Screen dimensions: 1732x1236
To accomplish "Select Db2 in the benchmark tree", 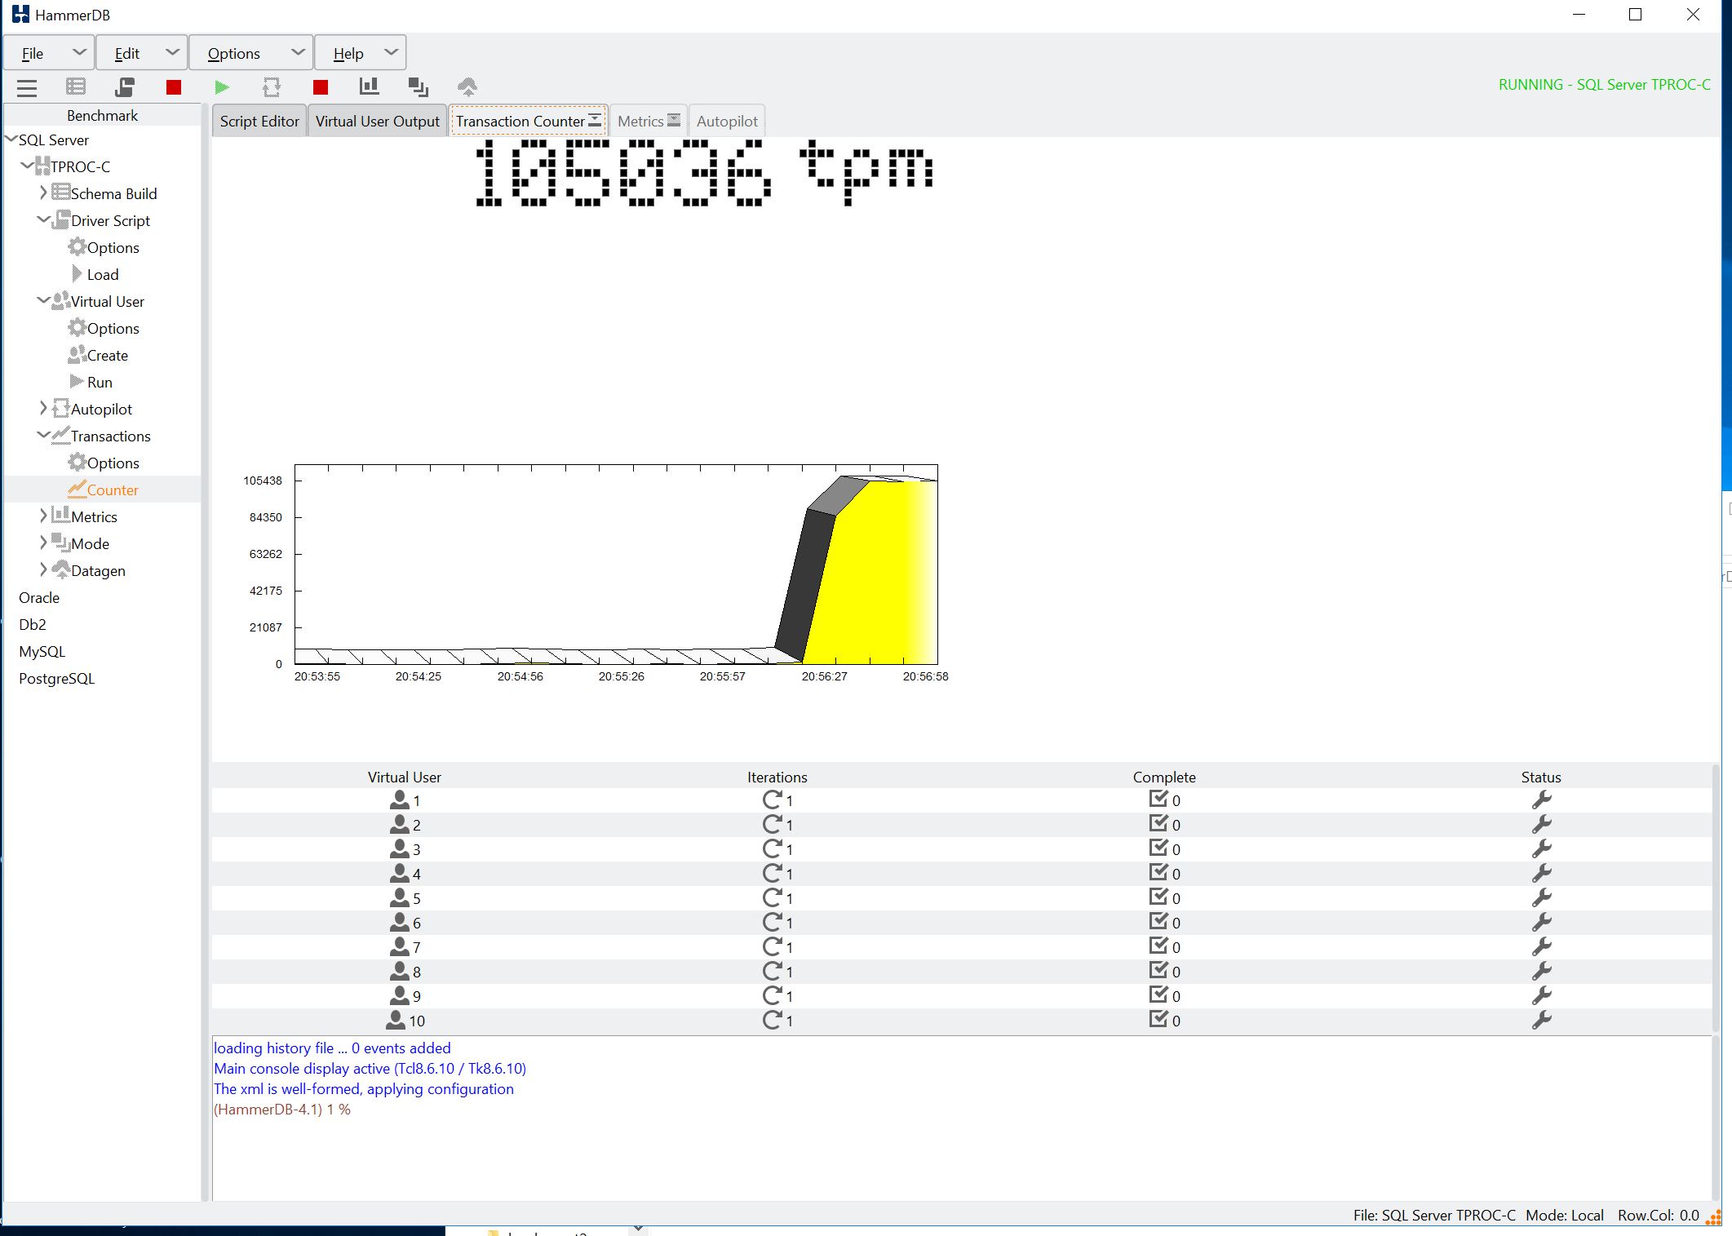I will [33, 624].
